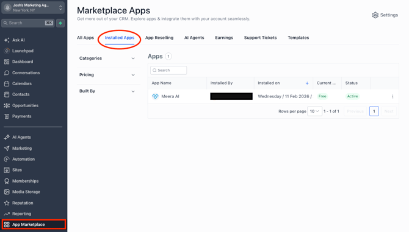This screenshot has height=232, width=409.
Task: Open Memberships via its badge icon
Action: pyautogui.click(x=7, y=181)
